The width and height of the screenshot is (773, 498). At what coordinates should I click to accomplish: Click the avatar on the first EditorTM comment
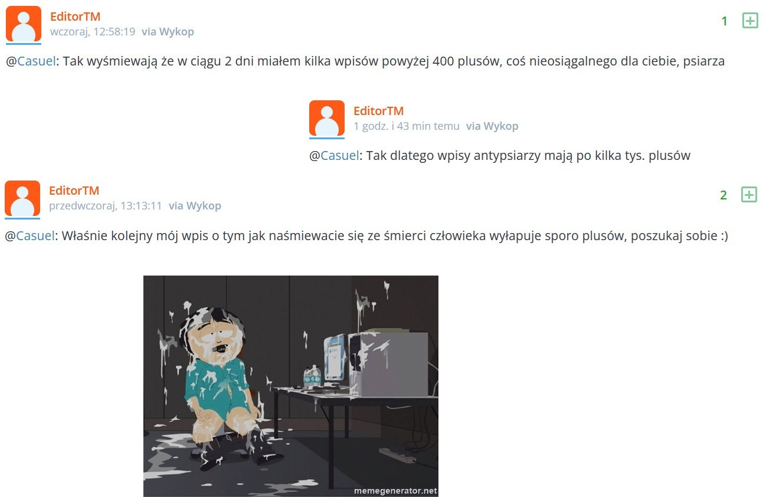pos(24,25)
